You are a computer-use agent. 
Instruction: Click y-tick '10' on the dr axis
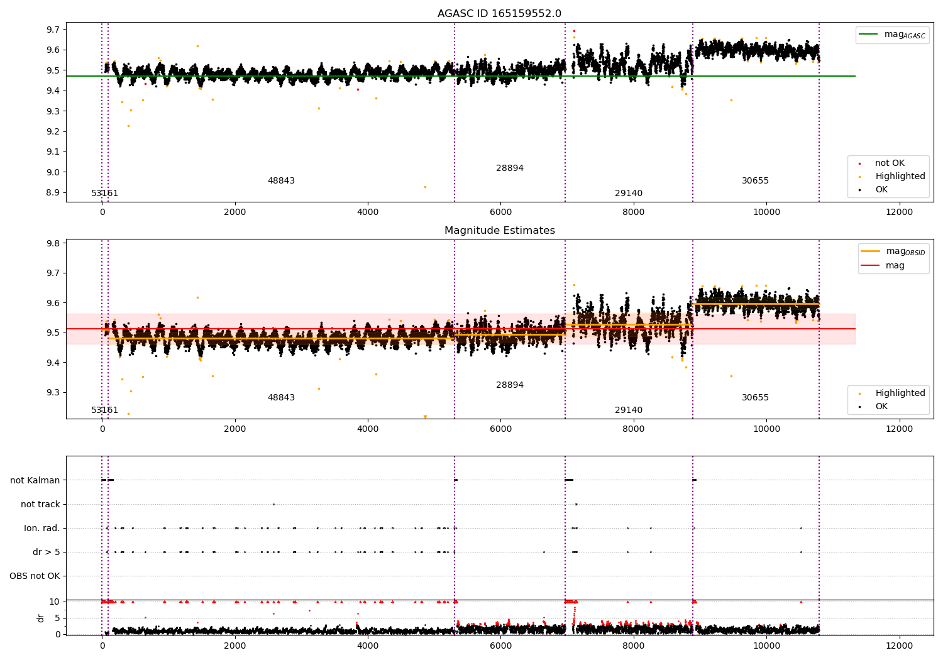coord(55,602)
